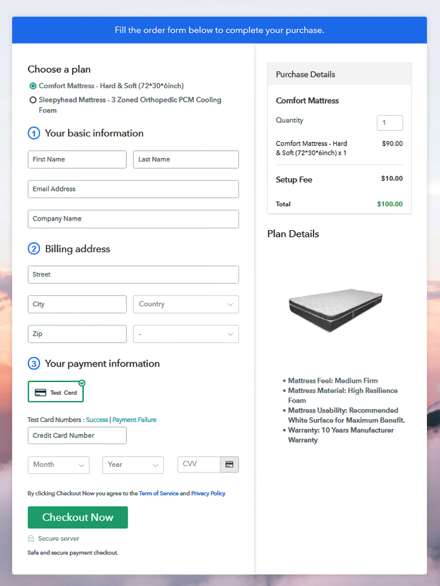Click the step 2 circle icon
The image size is (440, 586).
pos(34,249)
